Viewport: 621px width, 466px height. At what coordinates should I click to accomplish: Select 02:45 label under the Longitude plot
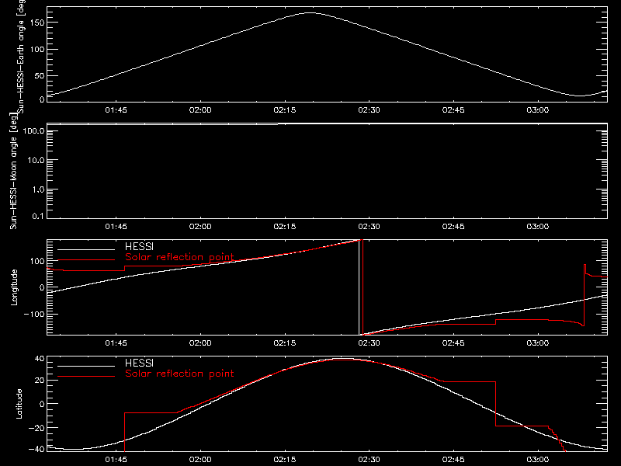coord(453,343)
